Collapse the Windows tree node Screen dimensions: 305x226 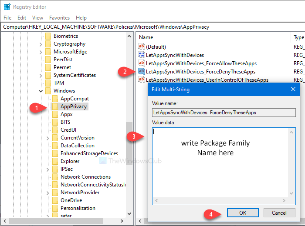point(41,91)
